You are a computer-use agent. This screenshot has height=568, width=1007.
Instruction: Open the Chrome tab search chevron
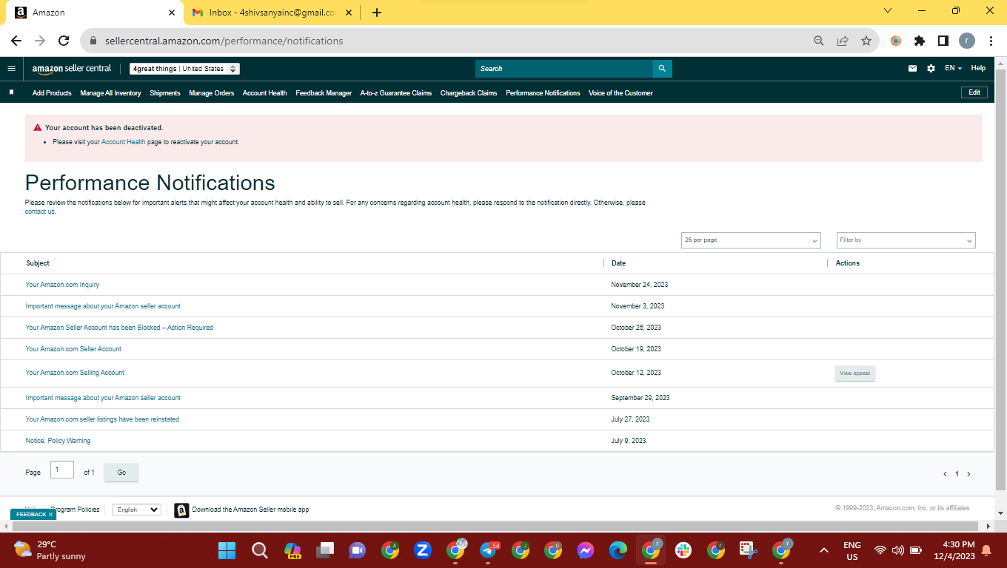click(x=888, y=10)
